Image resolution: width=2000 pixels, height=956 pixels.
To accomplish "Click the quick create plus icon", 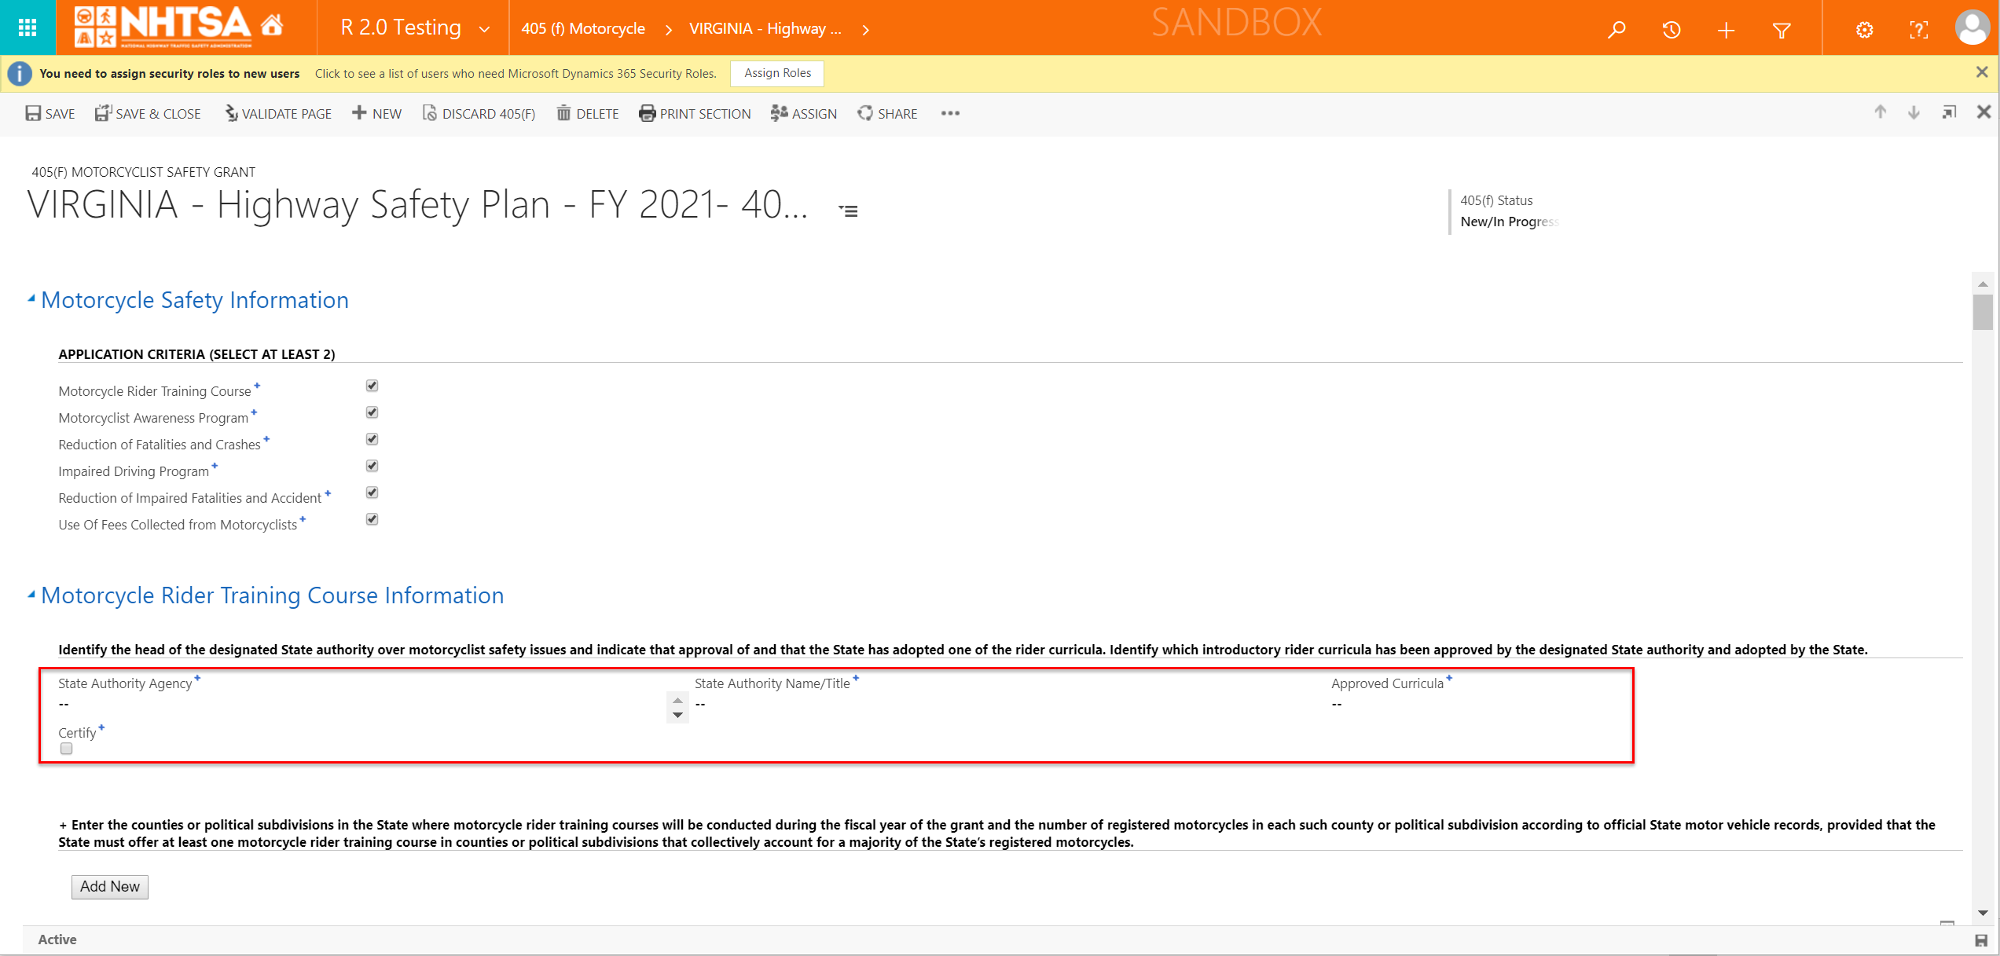I will tap(1726, 30).
